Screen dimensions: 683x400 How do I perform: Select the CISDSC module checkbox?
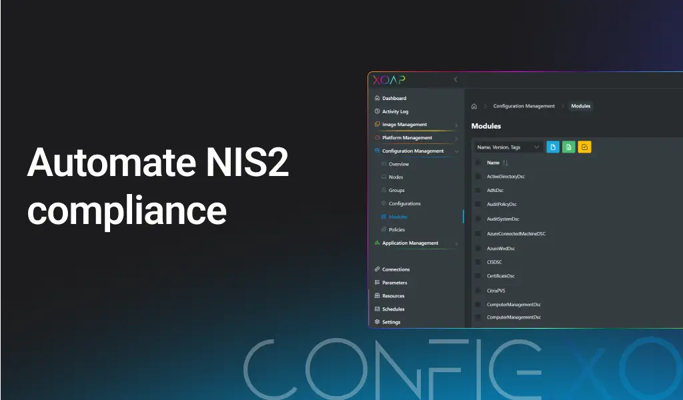click(478, 262)
